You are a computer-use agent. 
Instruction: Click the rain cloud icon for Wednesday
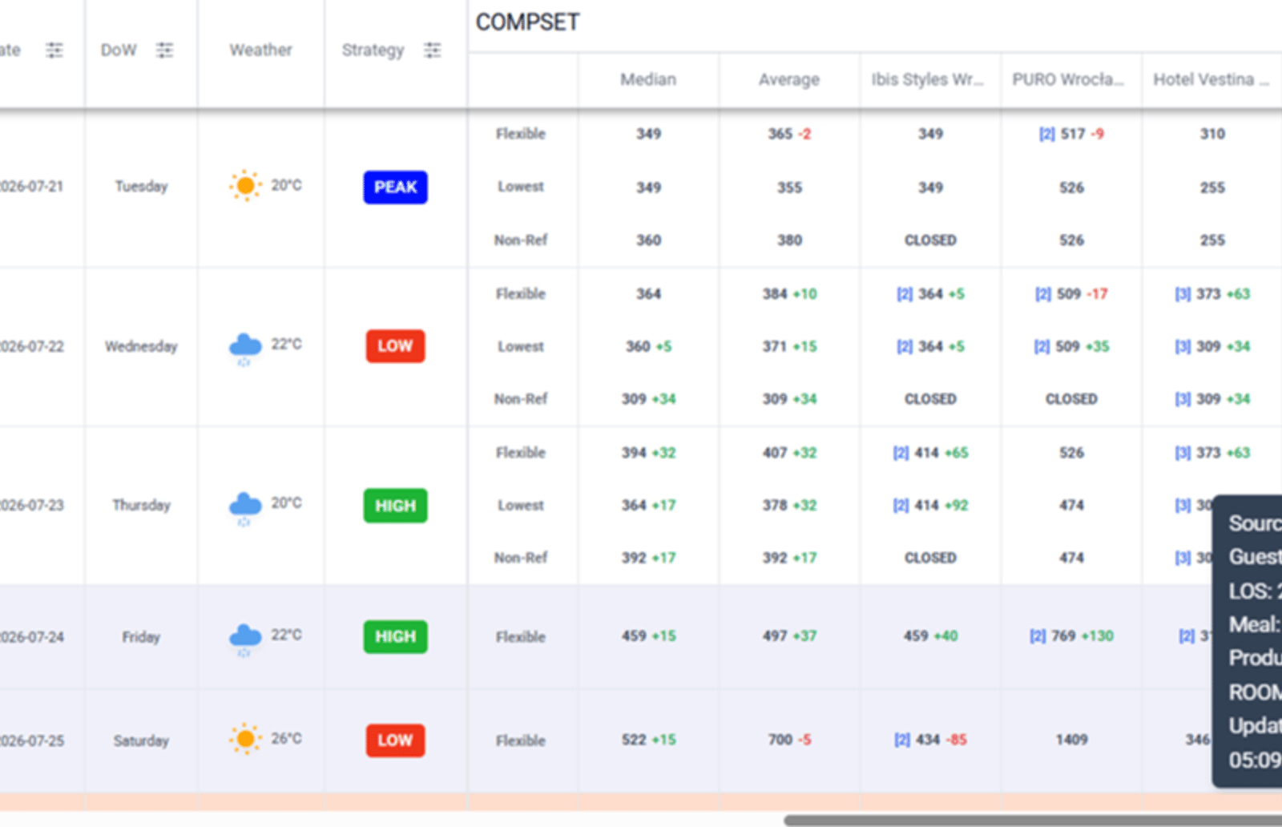245,348
